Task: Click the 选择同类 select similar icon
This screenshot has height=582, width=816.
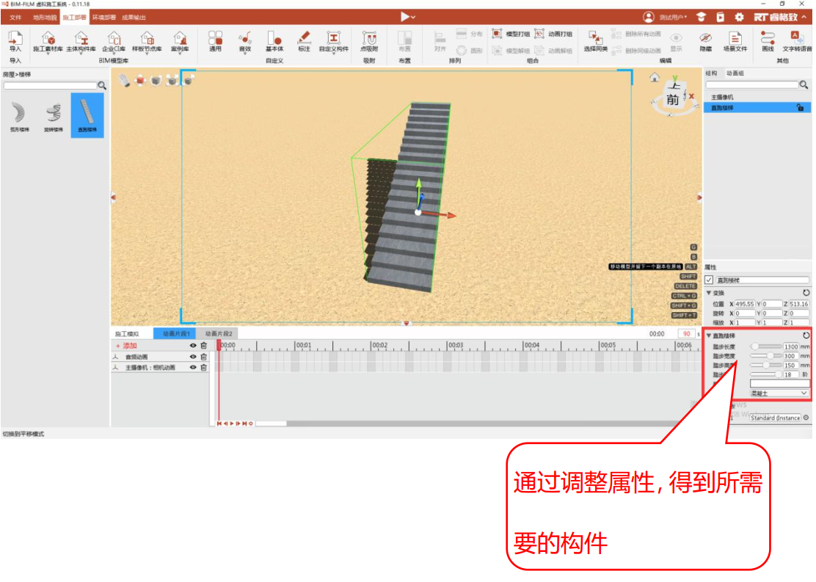Action: pyautogui.click(x=596, y=41)
